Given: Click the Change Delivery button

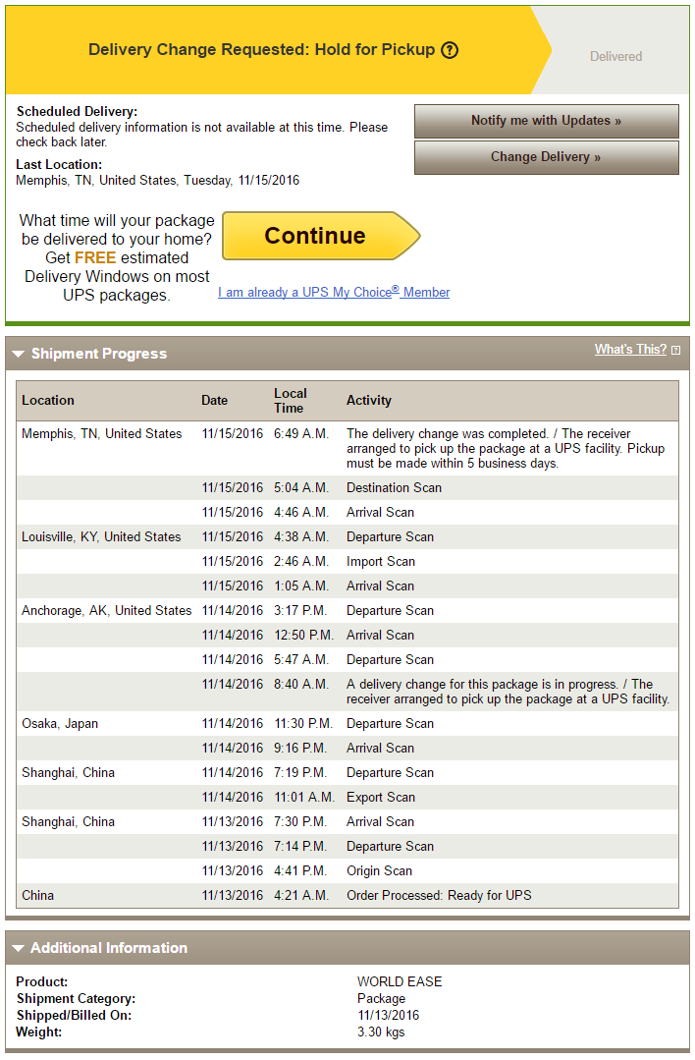Looking at the screenshot, I should (x=547, y=157).
